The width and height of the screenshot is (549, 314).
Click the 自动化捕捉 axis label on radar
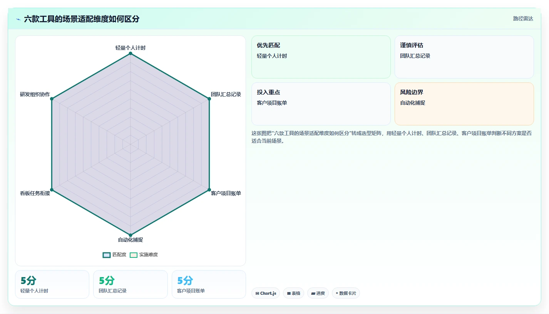coord(131,240)
